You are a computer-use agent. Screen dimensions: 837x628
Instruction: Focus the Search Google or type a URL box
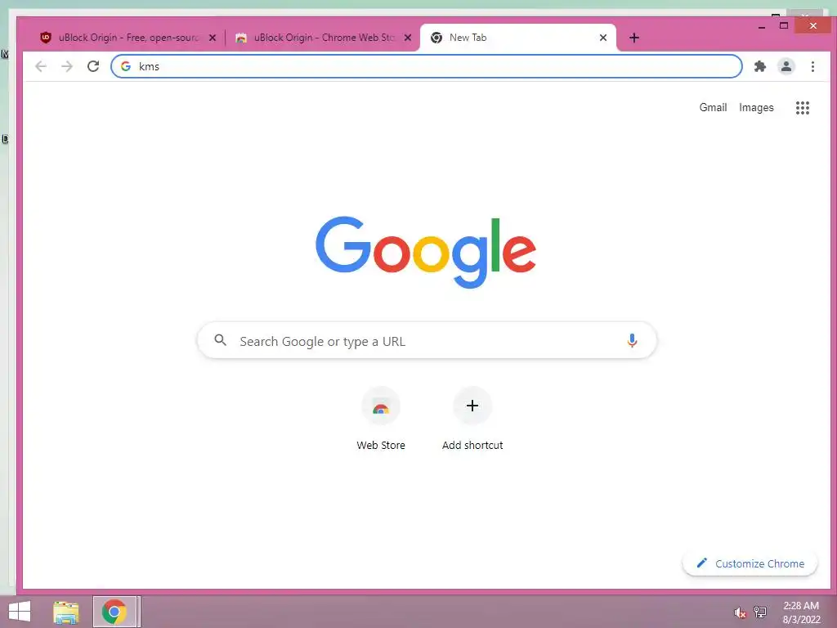coord(427,340)
